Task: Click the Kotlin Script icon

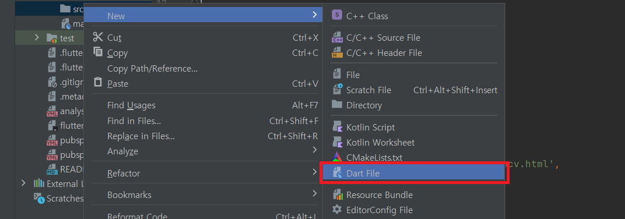Action: coord(337,128)
